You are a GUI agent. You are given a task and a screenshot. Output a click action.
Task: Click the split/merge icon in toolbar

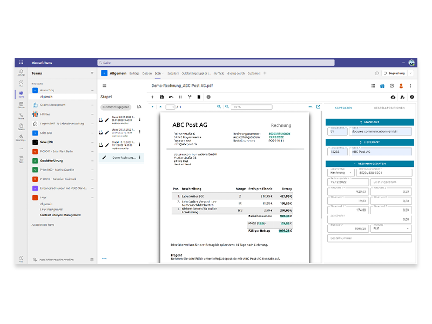(190, 97)
